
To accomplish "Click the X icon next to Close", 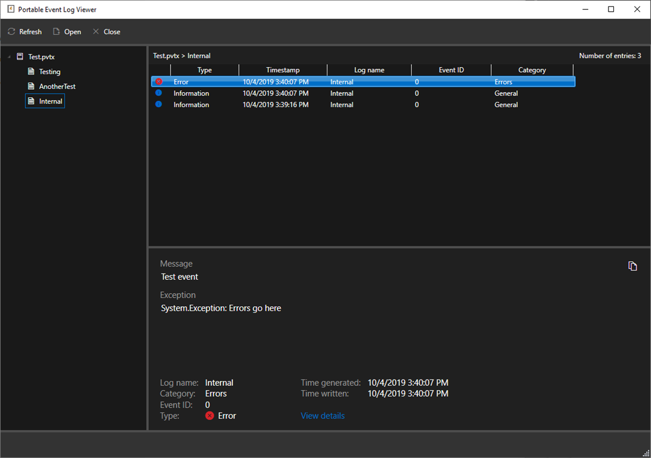I will (95, 31).
